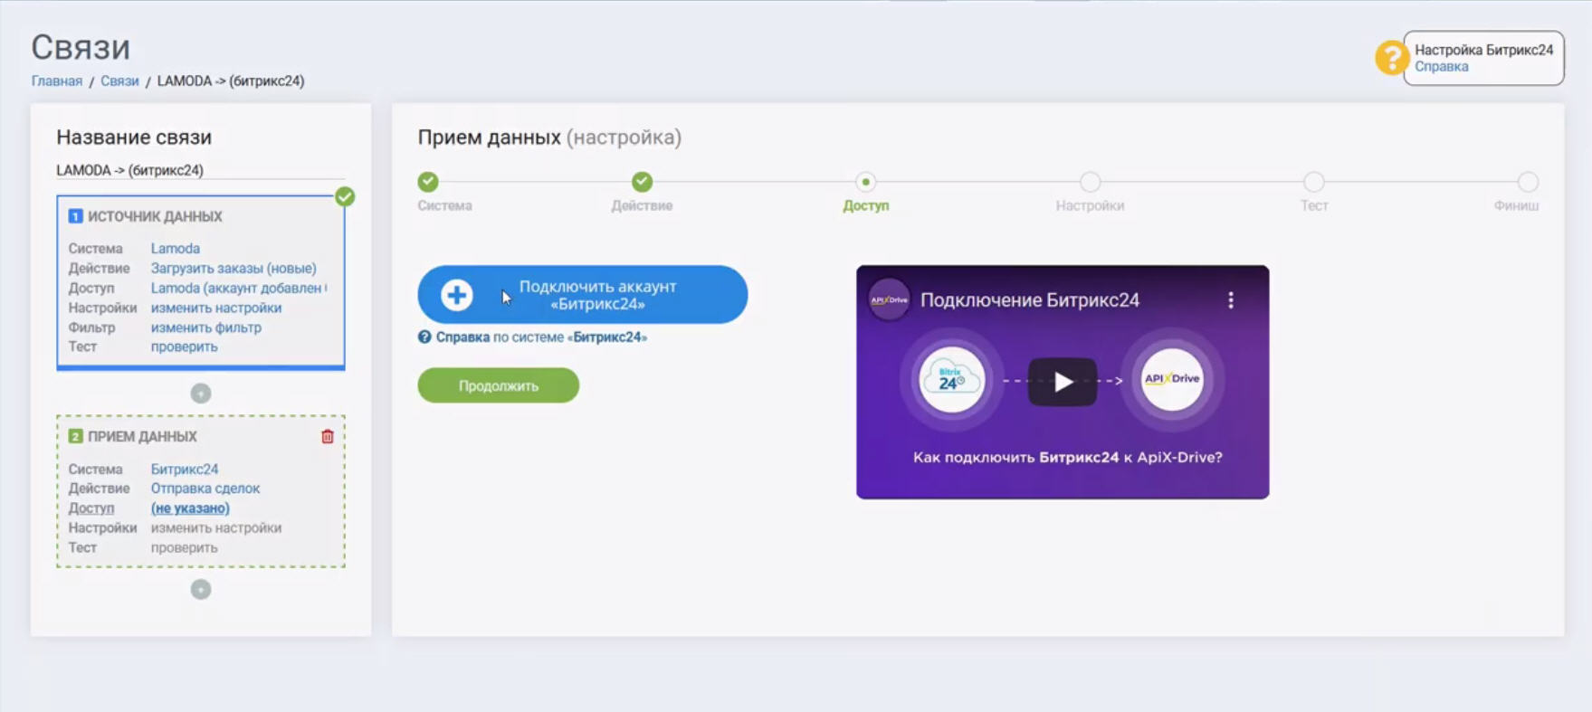Viewport: 1592px width, 712px height.
Task: Open Загрузить заказы (новые) action link
Action: click(234, 269)
